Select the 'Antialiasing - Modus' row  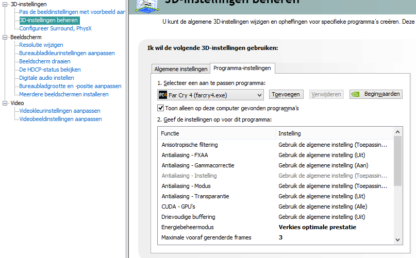275,186
